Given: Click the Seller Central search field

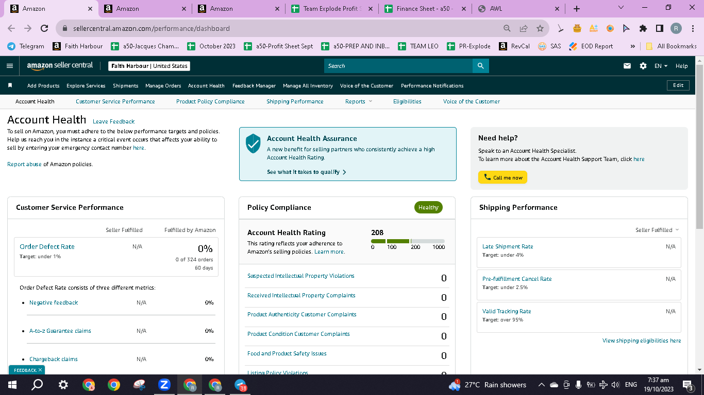Looking at the screenshot, I should point(398,66).
